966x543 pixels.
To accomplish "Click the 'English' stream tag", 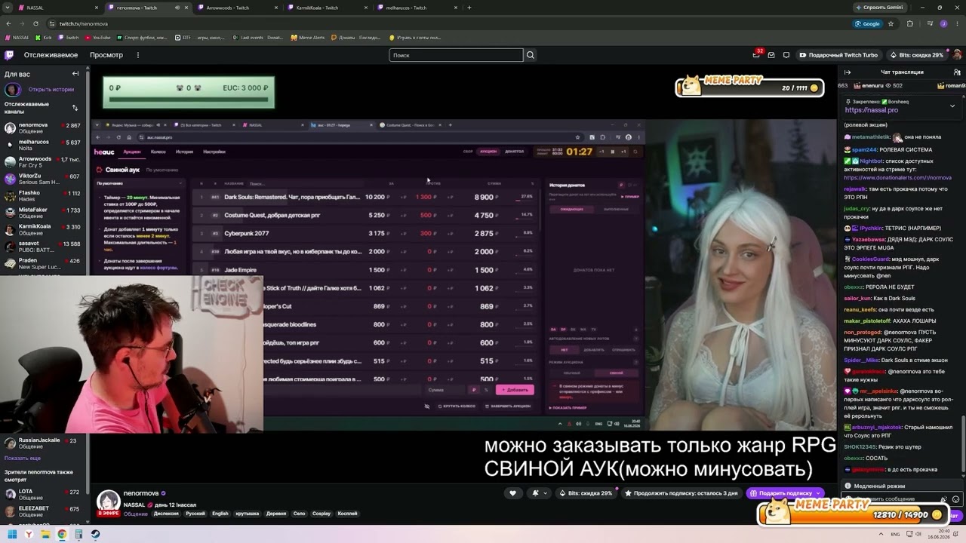I will click(220, 514).
